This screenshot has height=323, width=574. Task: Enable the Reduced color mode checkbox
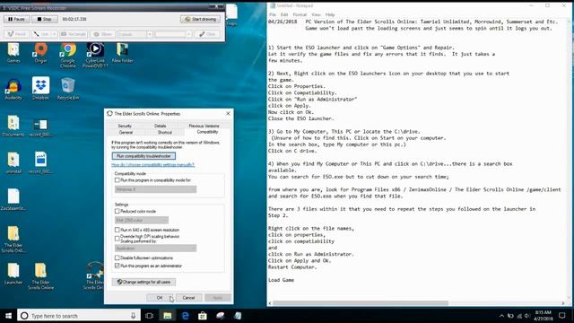(117, 212)
